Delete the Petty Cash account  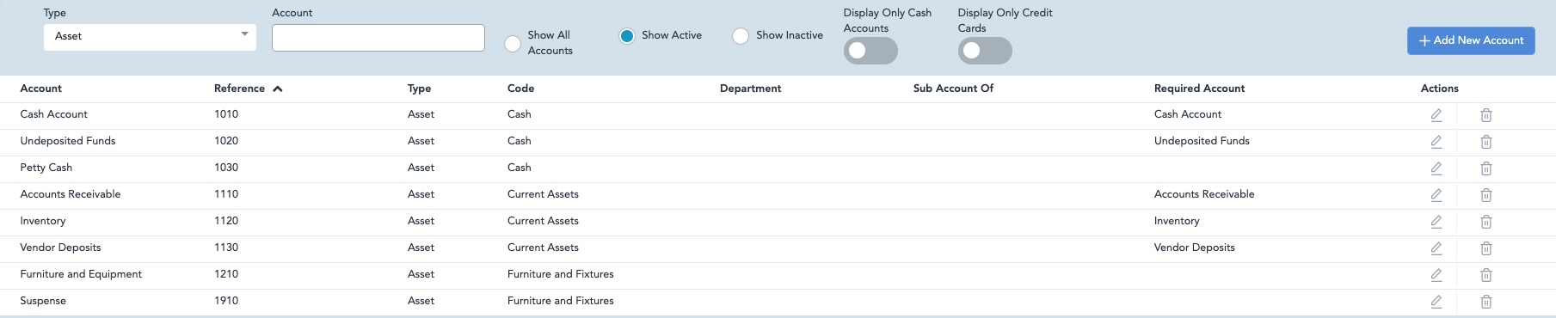point(1485,168)
